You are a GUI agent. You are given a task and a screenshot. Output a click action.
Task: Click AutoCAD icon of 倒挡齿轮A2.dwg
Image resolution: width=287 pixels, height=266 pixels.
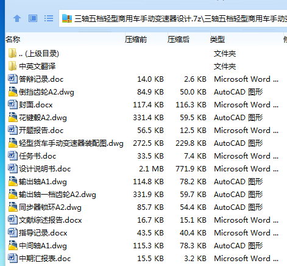click(13, 92)
